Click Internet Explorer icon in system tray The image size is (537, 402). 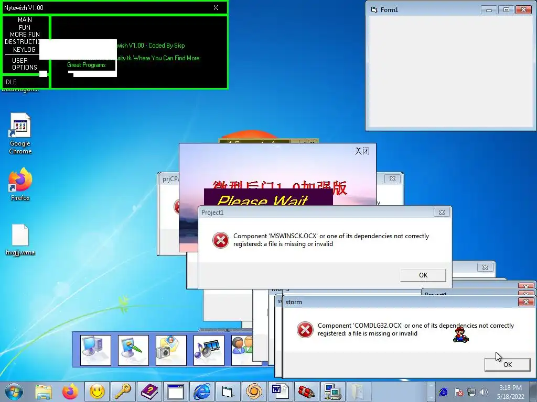click(443, 392)
